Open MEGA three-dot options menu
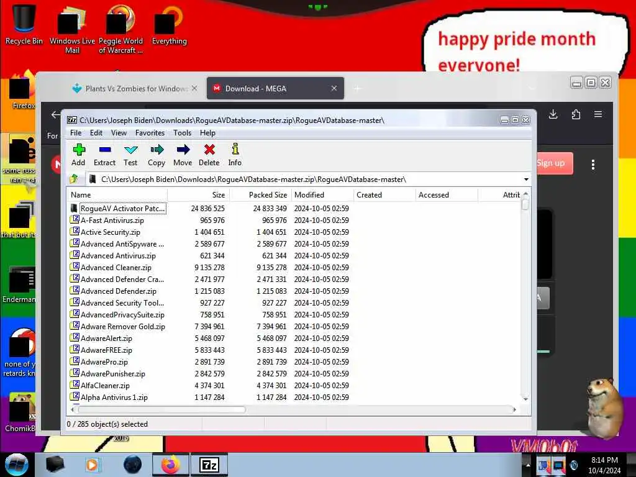636x477 pixels. click(593, 165)
